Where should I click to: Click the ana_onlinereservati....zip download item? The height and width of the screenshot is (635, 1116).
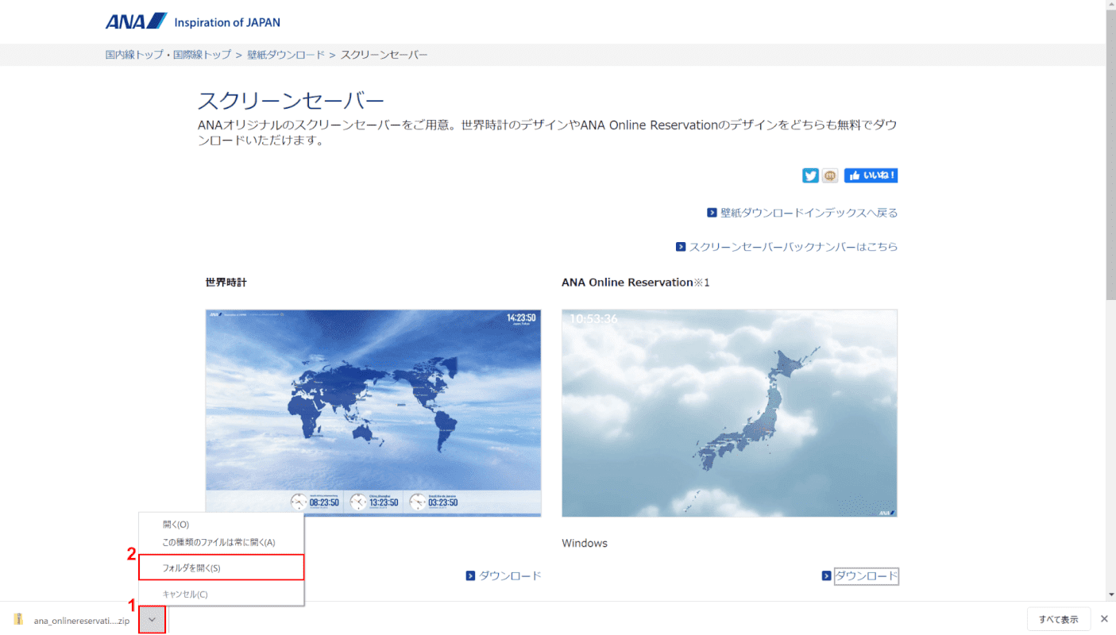coord(81,621)
